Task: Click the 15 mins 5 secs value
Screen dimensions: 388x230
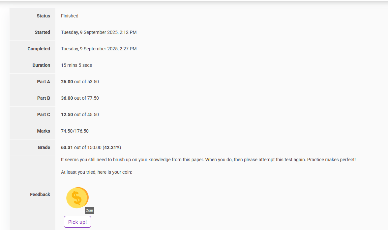Action: click(76, 65)
